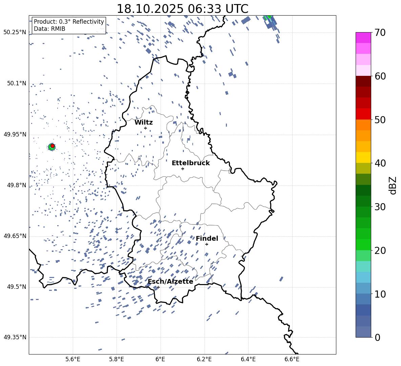Click the Findel city label
This screenshot has height=366, width=401.
point(207,238)
